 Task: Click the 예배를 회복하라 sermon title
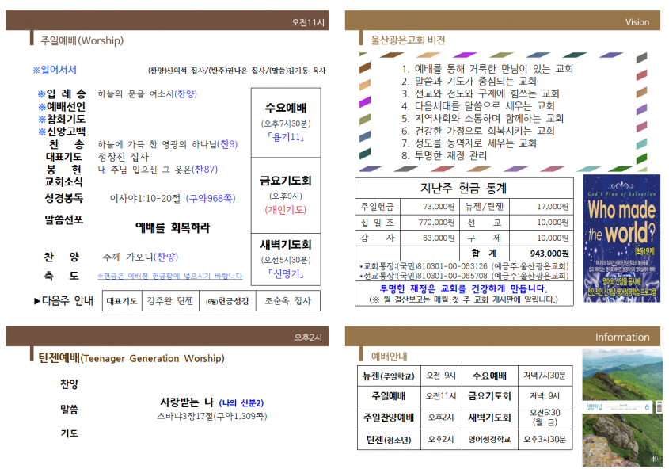coord(173,227)
